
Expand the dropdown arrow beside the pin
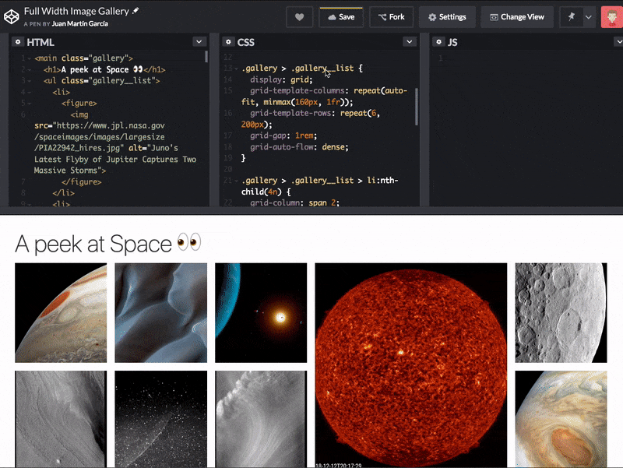pos(589,17)
